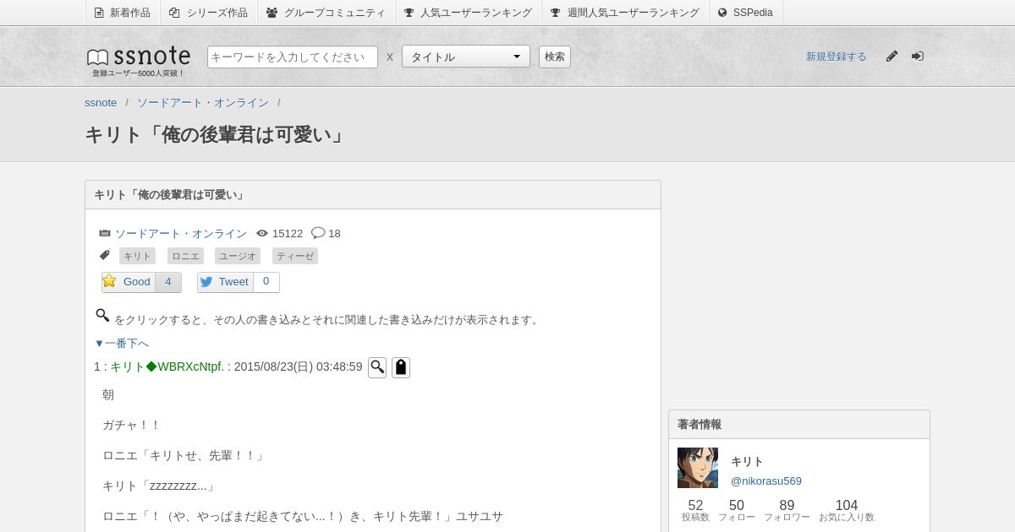
Task: Open ssnote breadcrumb link
Action: 101,103
